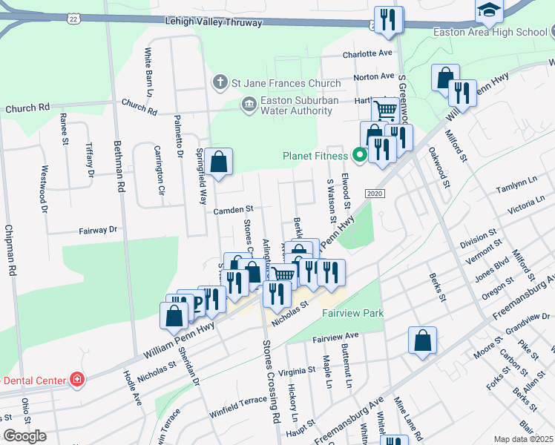
Task: Click the Palmetto Dr label
Action: click(x=179, y=136)
